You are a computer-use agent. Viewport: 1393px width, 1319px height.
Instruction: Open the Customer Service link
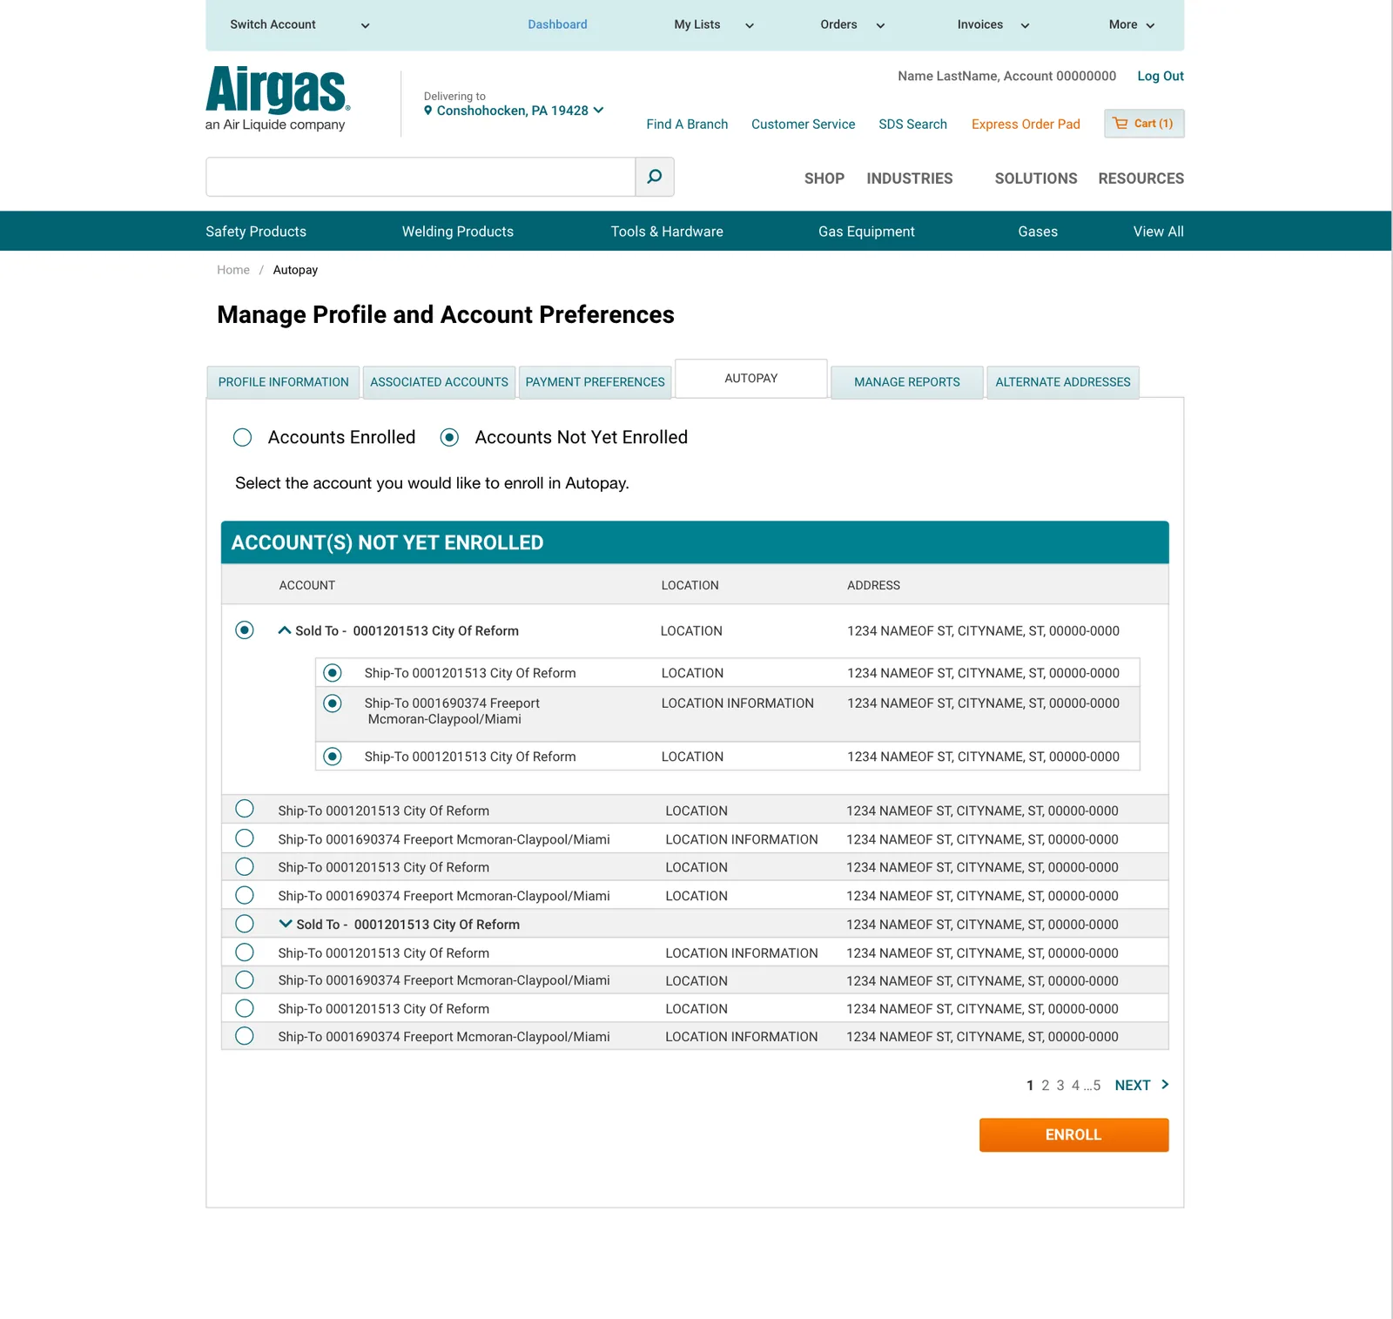coord(803,124)
